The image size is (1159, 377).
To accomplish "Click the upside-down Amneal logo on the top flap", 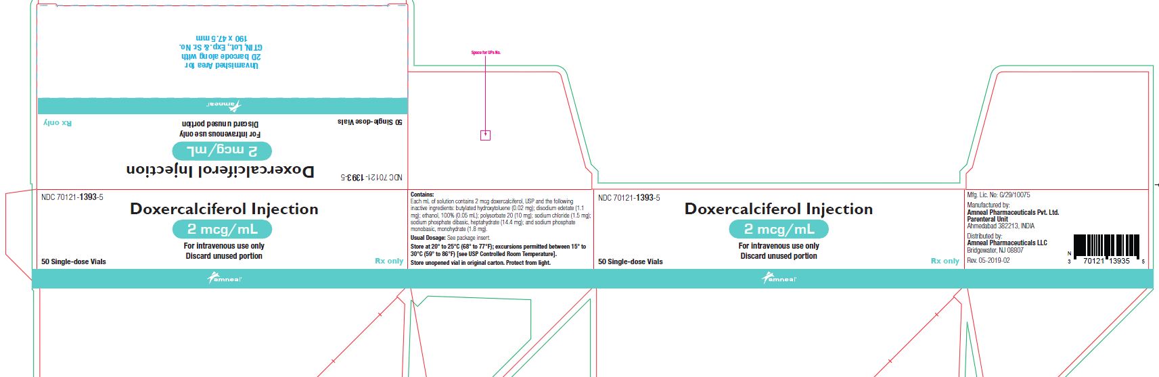I will pos(224,105).
